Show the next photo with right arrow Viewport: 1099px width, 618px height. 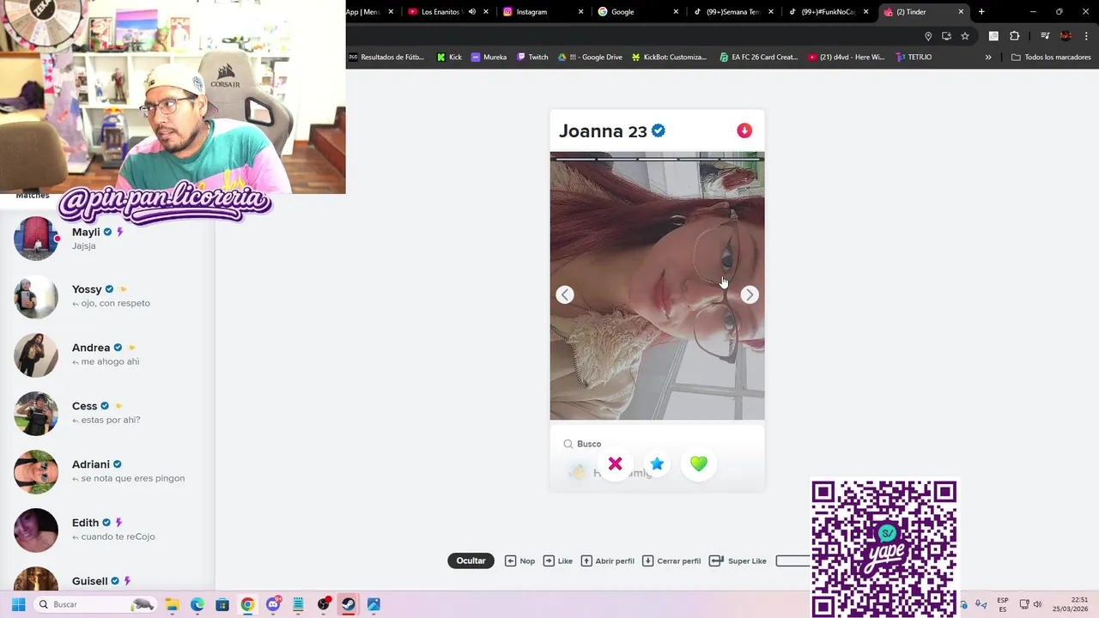pyautogui.click(x=750, y=294)
